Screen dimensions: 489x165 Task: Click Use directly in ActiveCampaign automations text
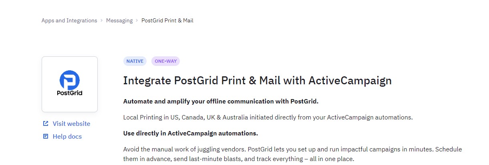pyautogui.click(x=191, y=133)
